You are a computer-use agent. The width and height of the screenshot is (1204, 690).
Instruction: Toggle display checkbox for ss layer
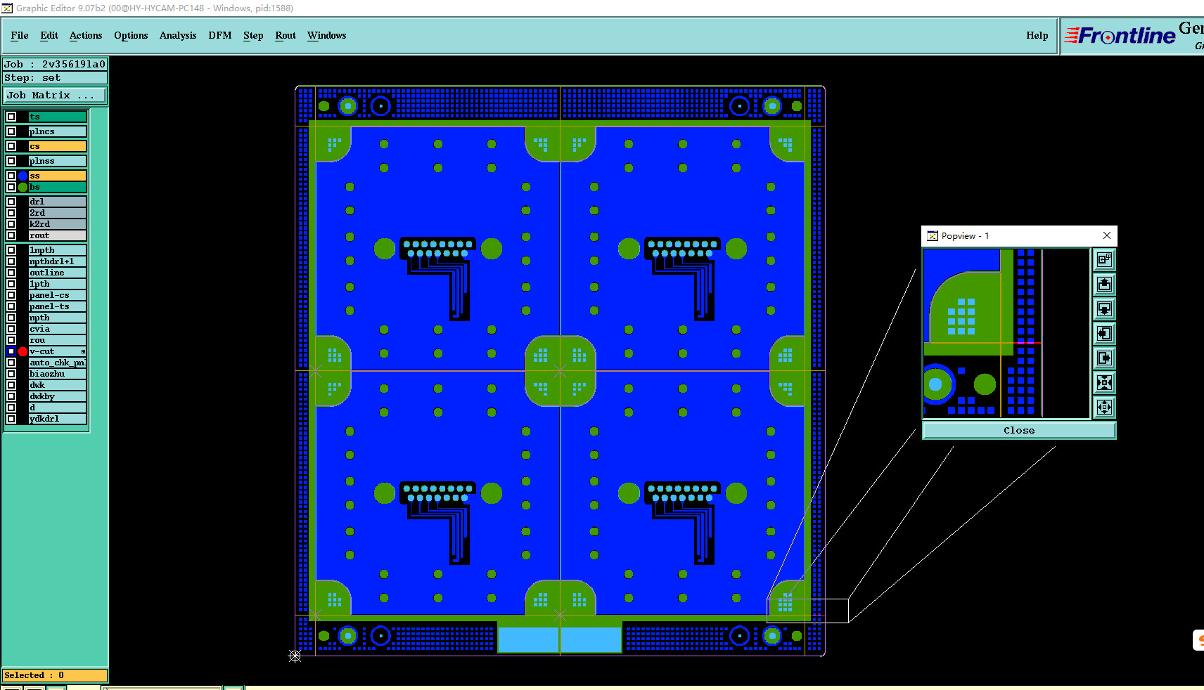point(11,176)
